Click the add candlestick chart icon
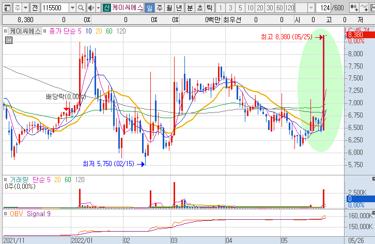Viewport: 375px width, 244px height. pyautogui.click(x=354, y=8)
